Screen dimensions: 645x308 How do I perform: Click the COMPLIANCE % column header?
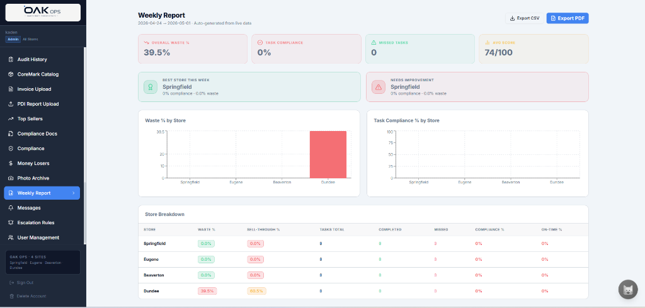coord(489,229)
